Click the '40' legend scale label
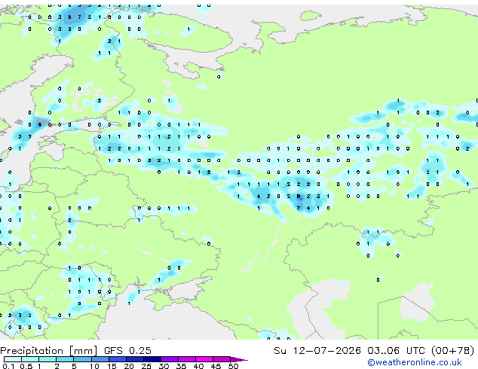 tap(198, 366)
